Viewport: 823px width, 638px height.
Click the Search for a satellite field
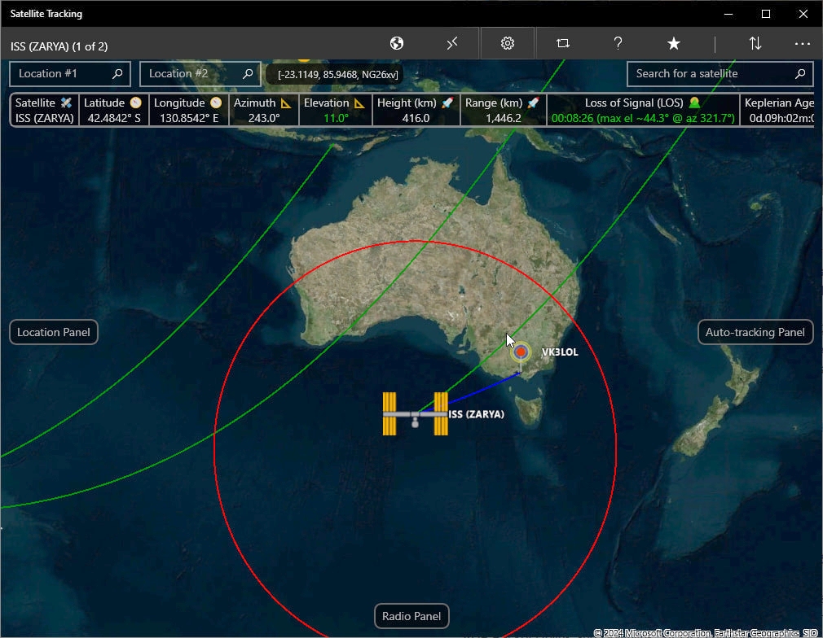[709, 74]
